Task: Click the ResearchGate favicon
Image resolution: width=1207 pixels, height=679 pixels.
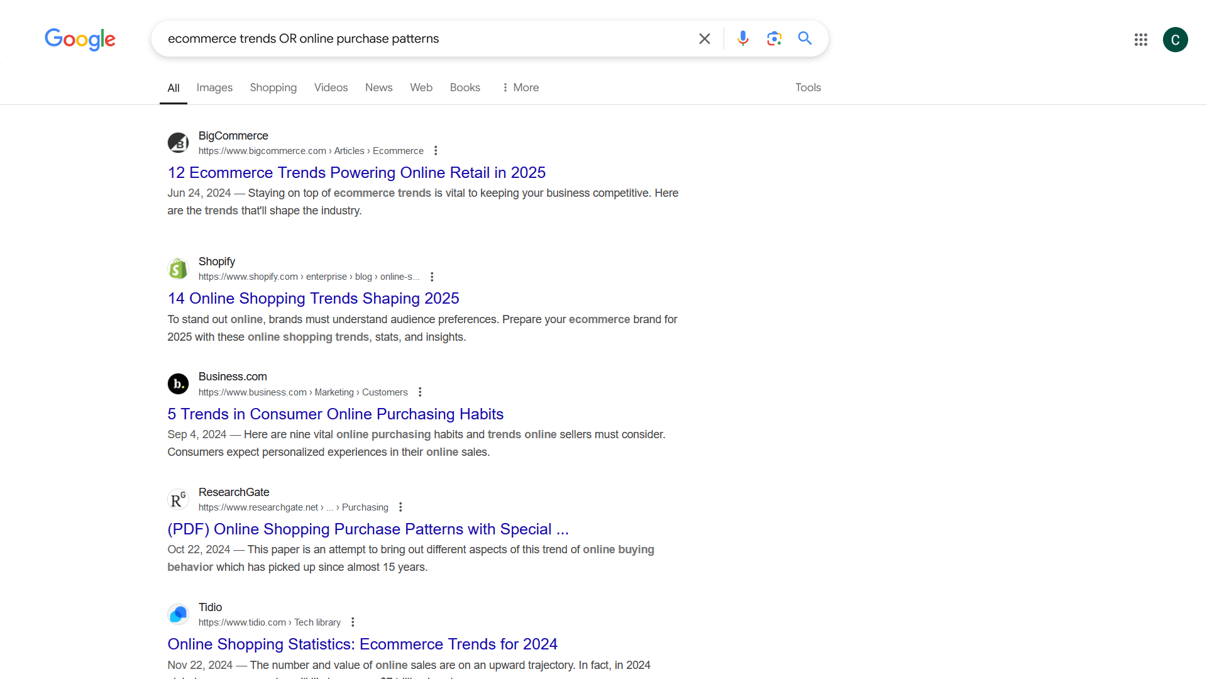Action: (x=178, y=499)
